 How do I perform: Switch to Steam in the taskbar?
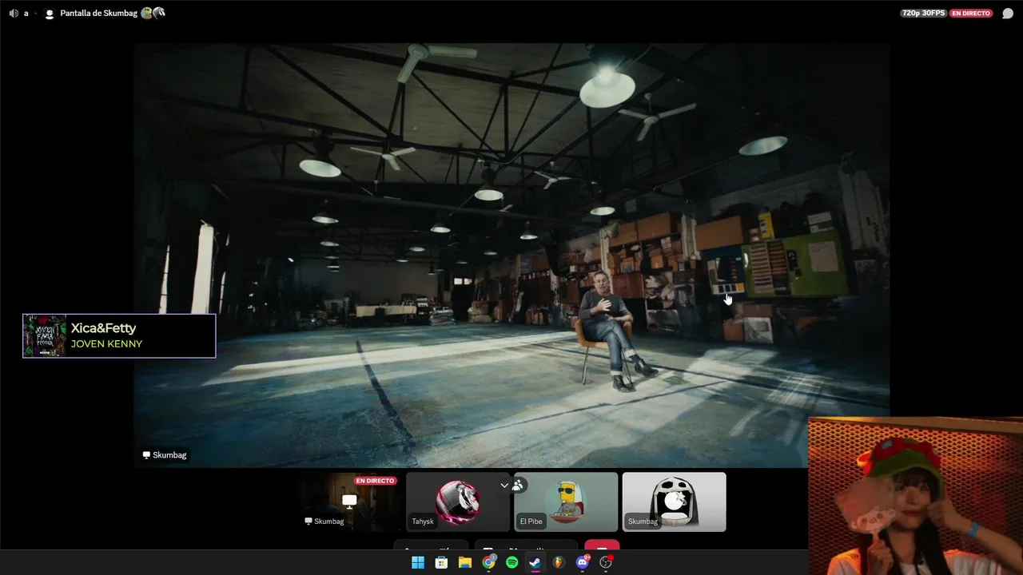tap(535, 562)
